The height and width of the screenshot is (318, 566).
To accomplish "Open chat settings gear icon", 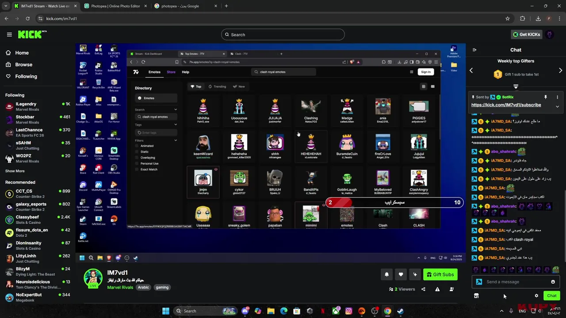I will pyautogui.click(x=536, y=296).
